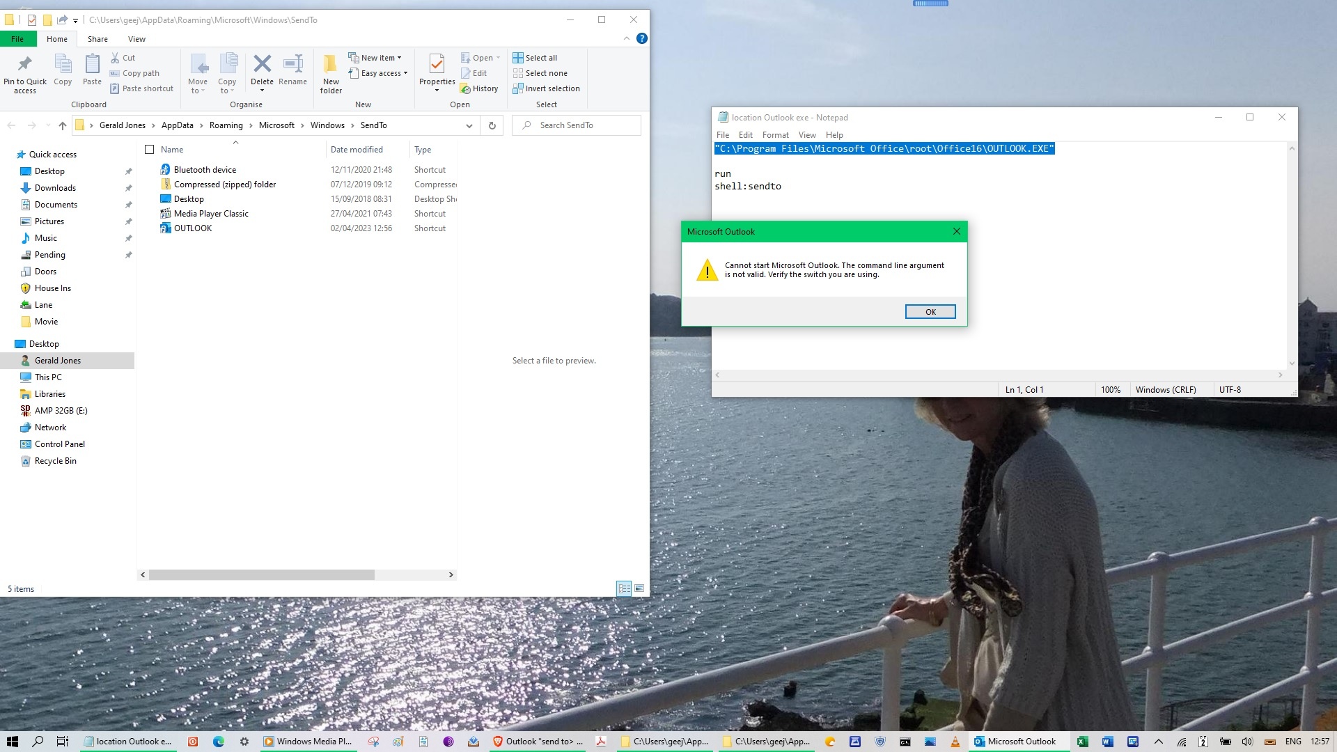
Task: Expand the Copy to dropdown
Action: coord(227,86)
